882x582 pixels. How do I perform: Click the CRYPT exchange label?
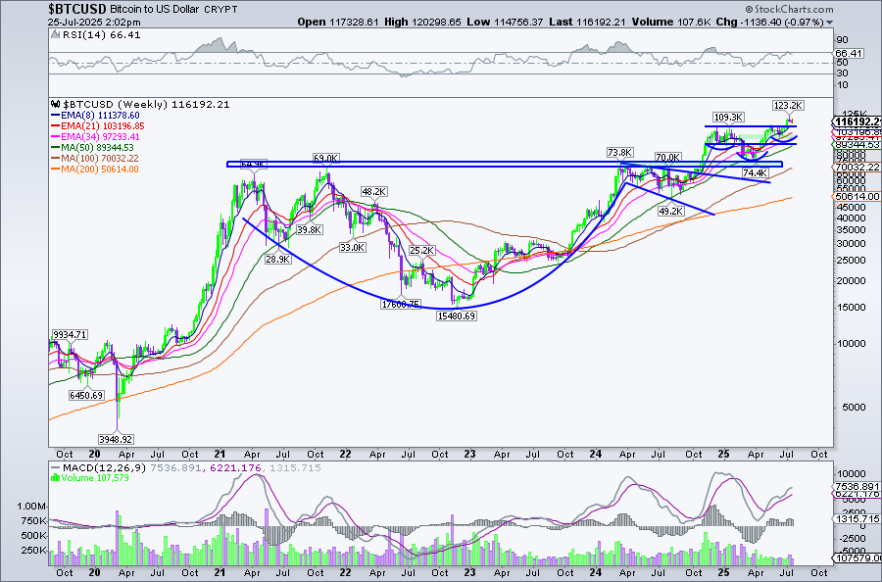pos(221,10)
